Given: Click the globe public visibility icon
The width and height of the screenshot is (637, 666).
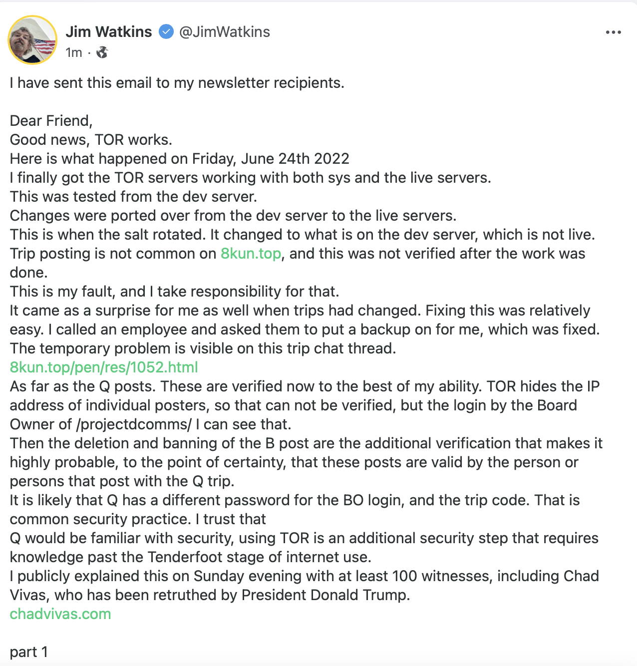Looking at the screenshot, I should 102,52.
